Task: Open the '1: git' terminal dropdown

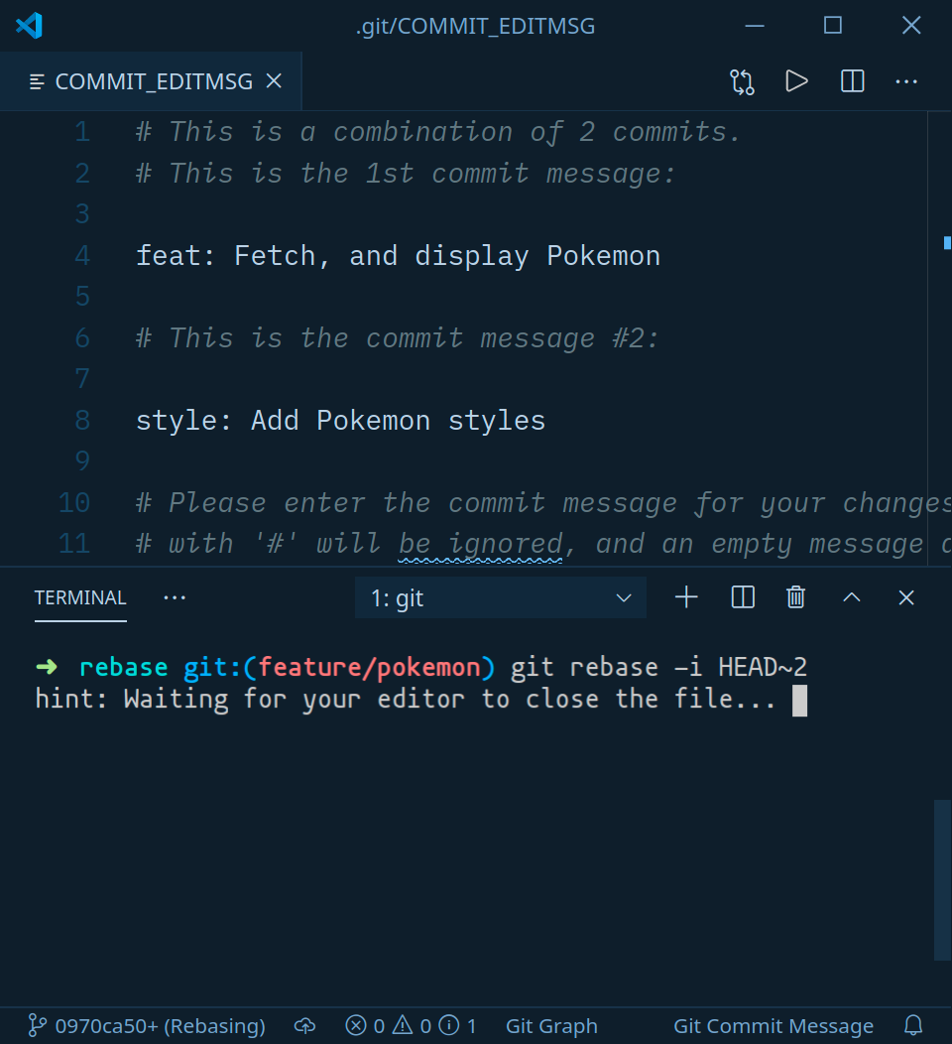Action: click(500, 597)
